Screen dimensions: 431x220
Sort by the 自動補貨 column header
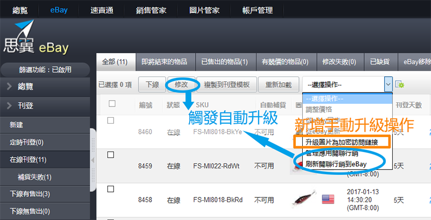(x=273, y=105)
